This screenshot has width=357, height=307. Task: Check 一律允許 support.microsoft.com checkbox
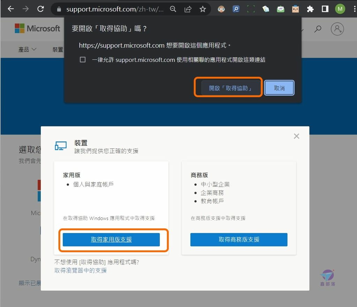(83, 60)
